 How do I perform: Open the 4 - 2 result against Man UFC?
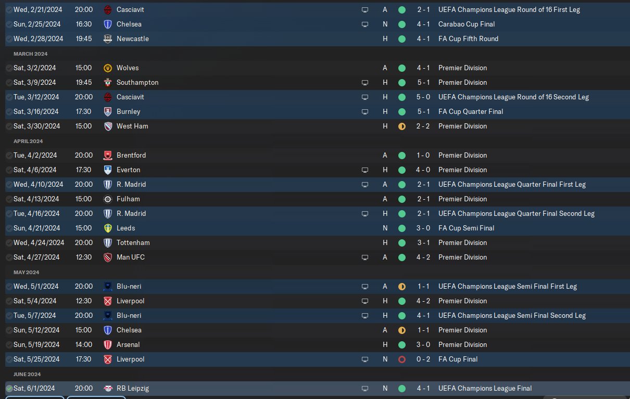tap(423, 257)
